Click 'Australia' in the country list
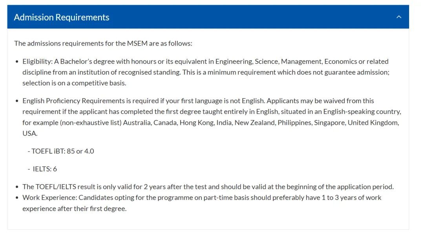The height and width of the screenshot is (234, 424). (136, 122)
